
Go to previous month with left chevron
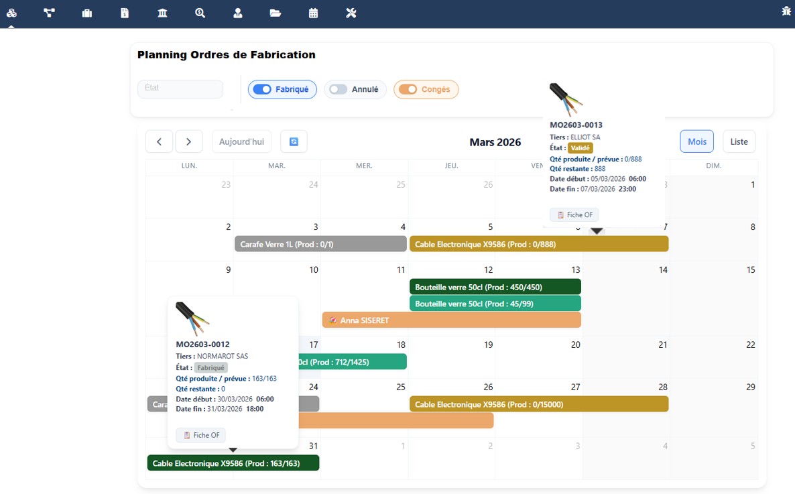(x=160, y=141)
